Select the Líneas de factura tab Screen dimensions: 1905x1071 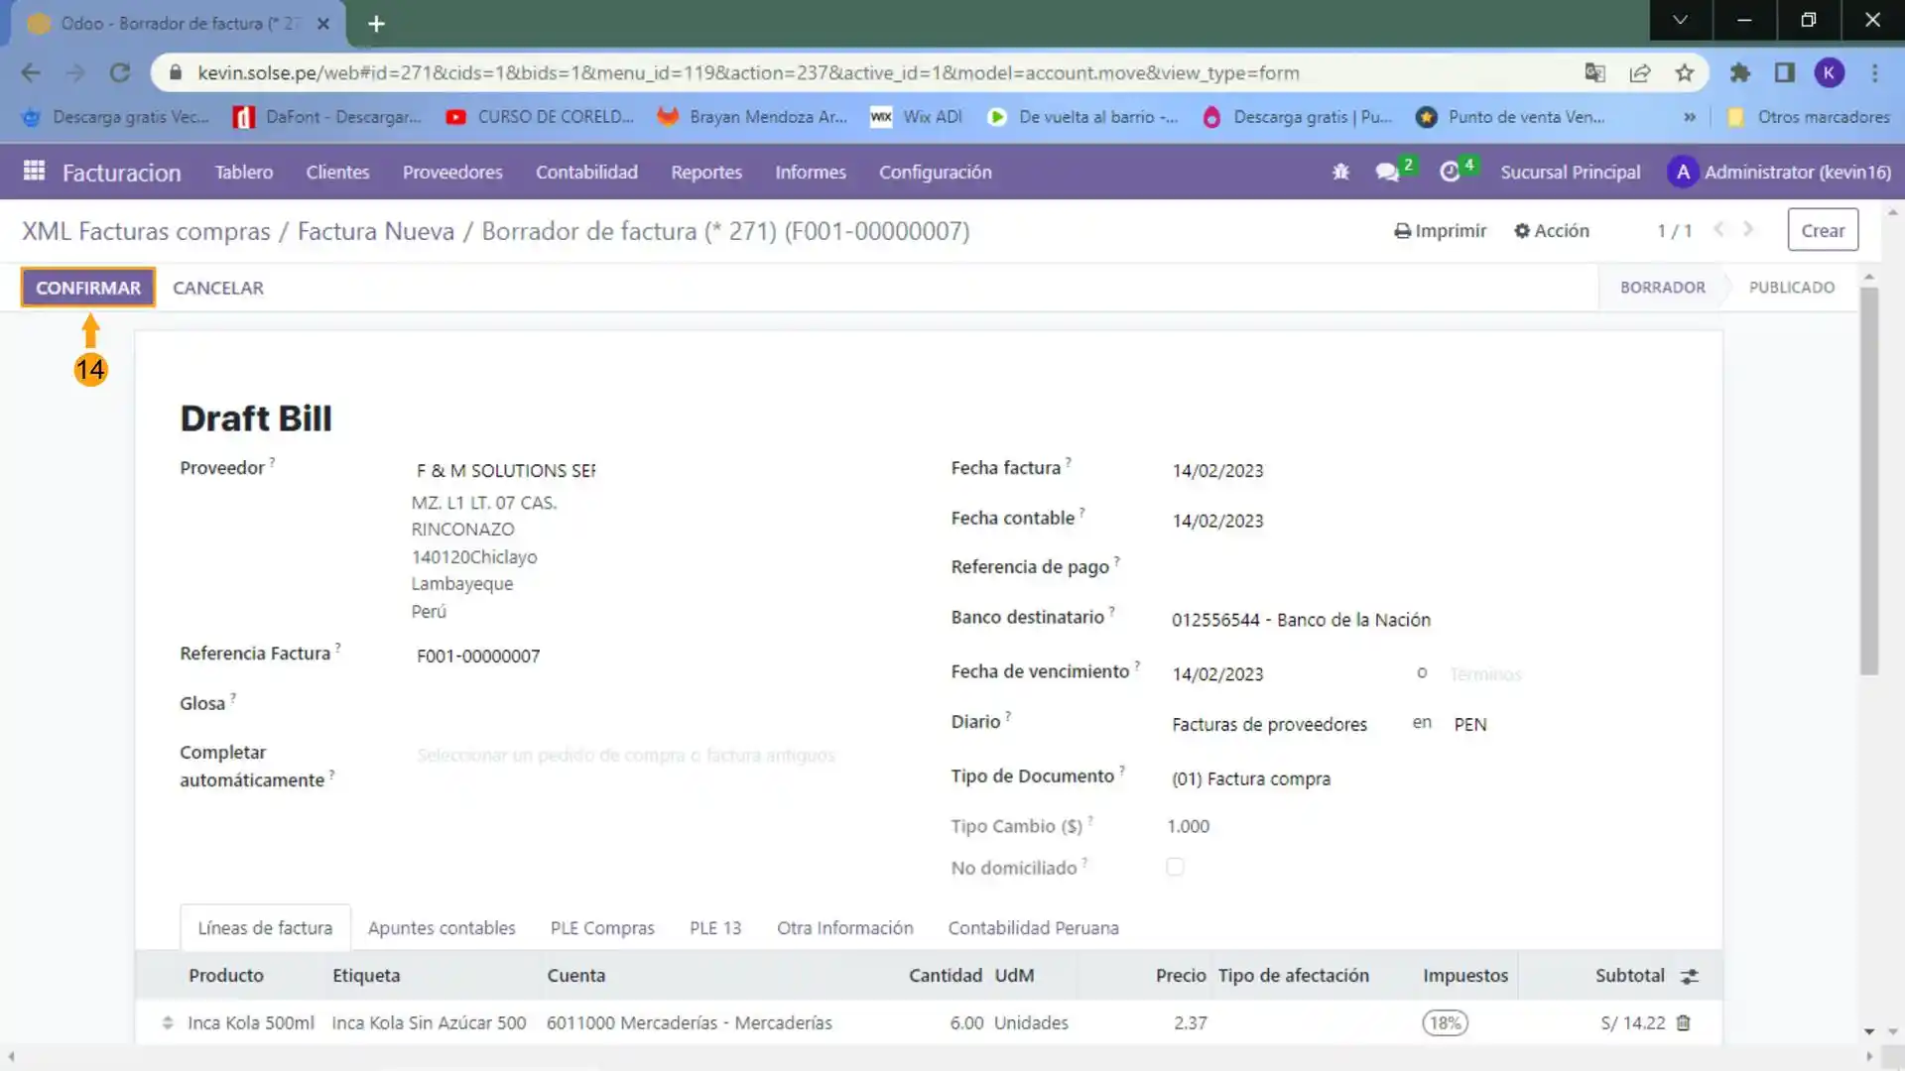tap(265, 927)
